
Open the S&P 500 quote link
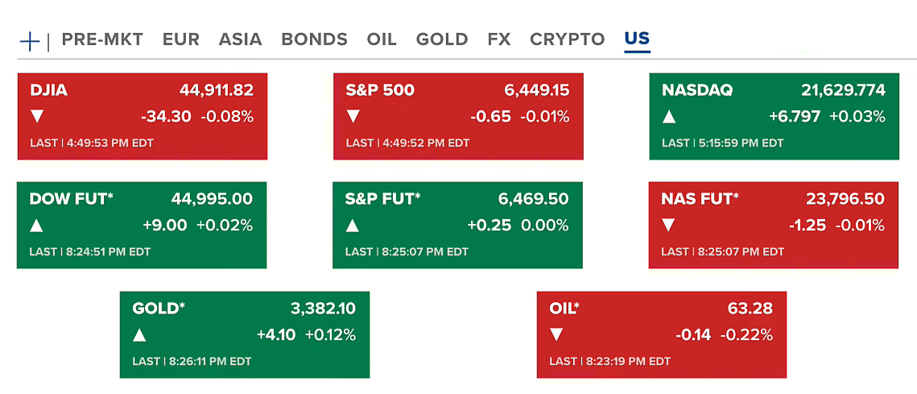[380, 90]
